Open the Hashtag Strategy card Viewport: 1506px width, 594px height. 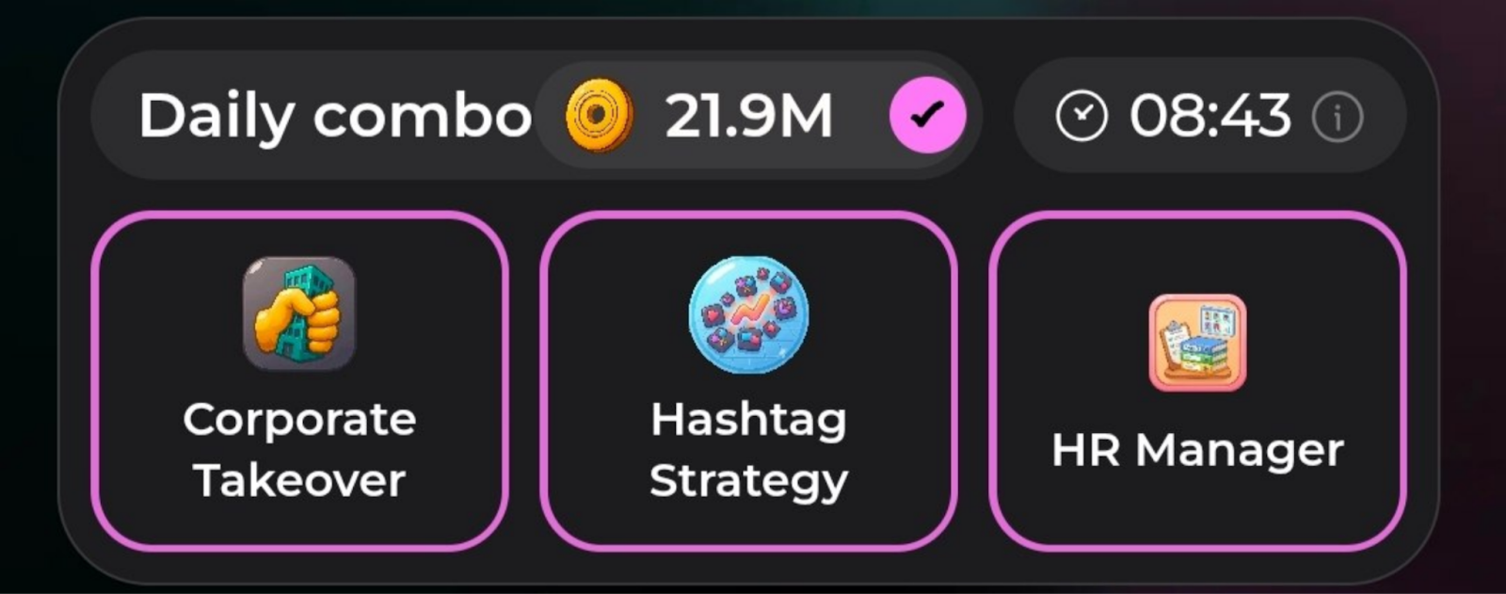(x=748, y=380)
